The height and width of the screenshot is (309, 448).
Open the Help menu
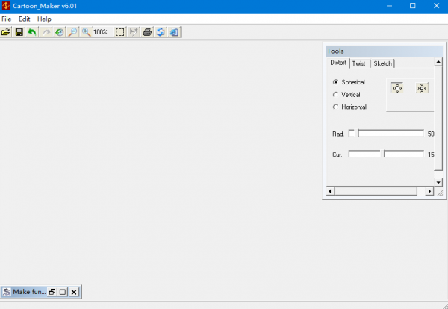[x=44, y=19]
